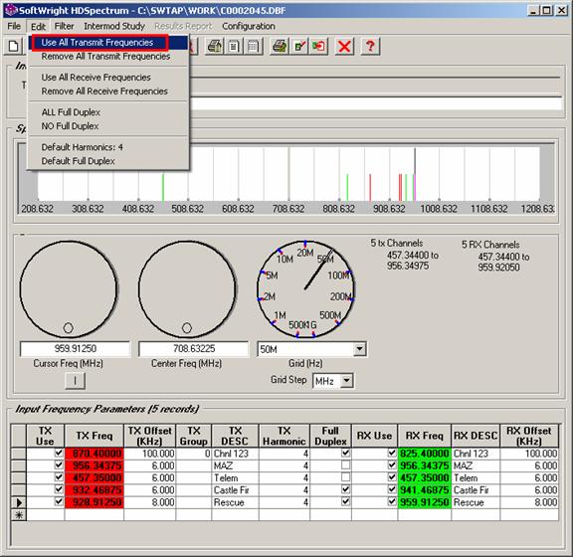The width and height of the screenshot is (573, 557).
Task: Open the File menu
Action: pyautogui.click(x=14, y=26)
